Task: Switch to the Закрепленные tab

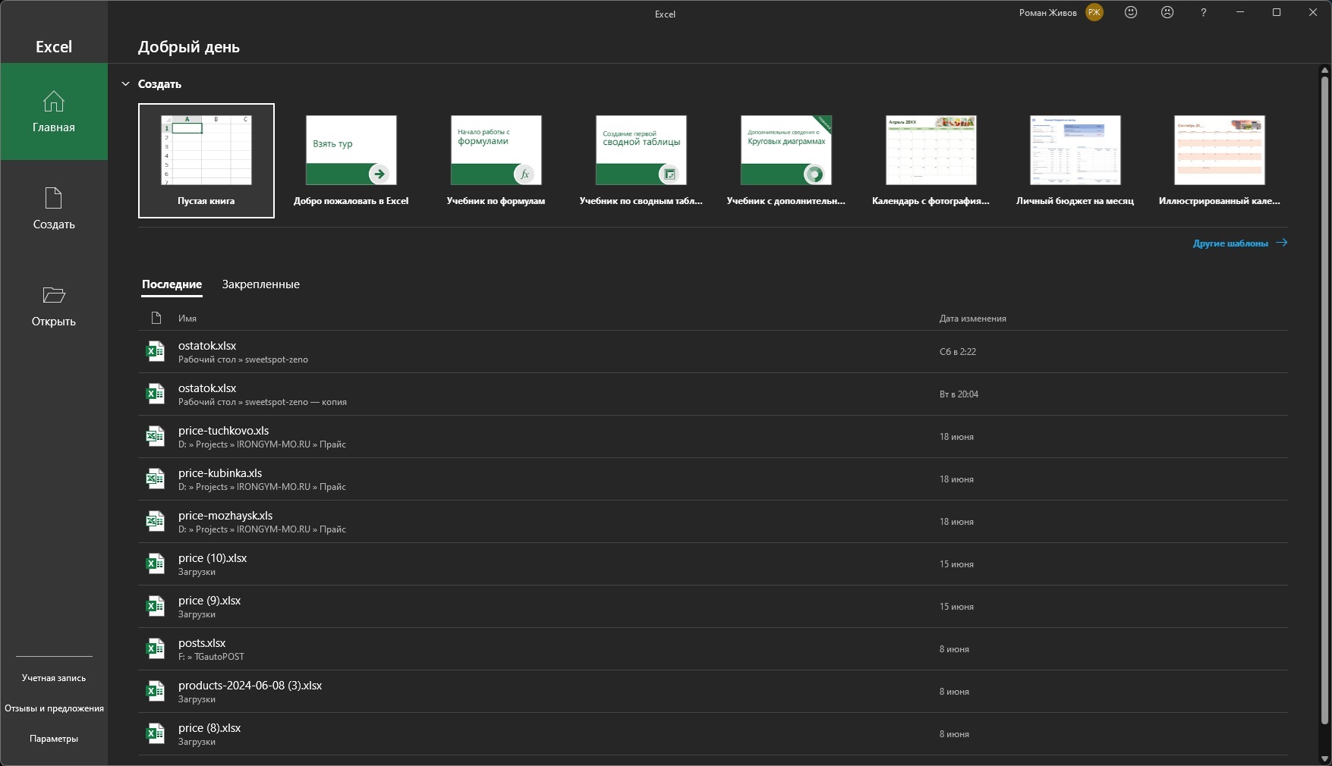Action: (x=261, y=284)
